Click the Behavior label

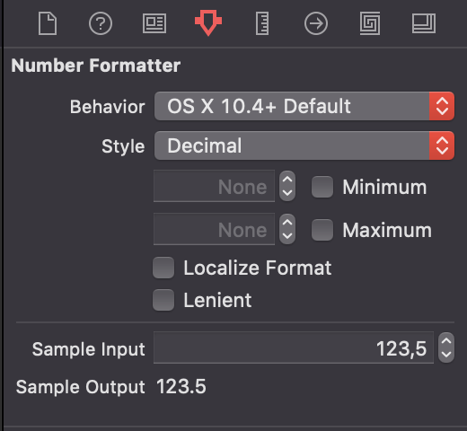(x=108, y=107)
